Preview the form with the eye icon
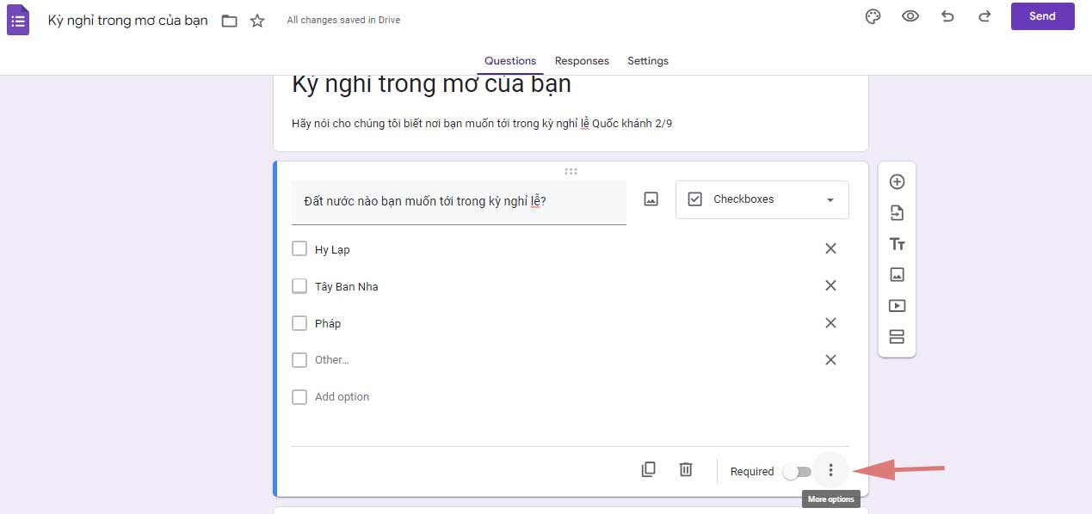The width and height of the screenshot is (1092, 514). tap(910, 16)
